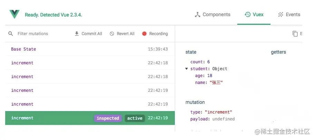Click the Components tree icon

click(x=198, y=15)
